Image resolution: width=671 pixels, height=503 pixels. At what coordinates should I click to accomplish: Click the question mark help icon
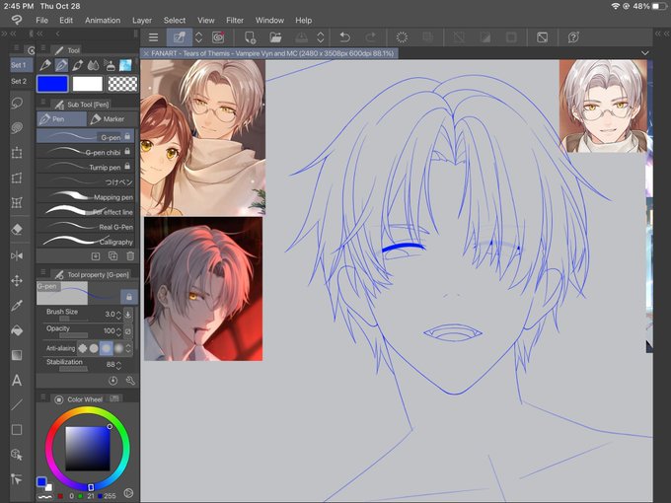coord(573,37)
